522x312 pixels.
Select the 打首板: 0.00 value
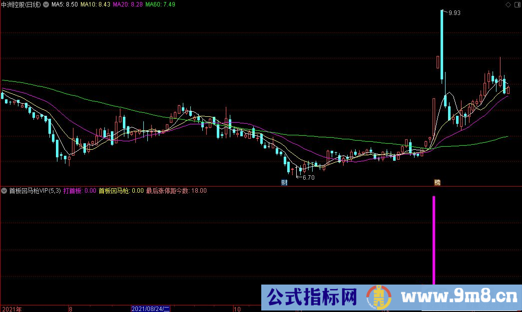(79, 191)
